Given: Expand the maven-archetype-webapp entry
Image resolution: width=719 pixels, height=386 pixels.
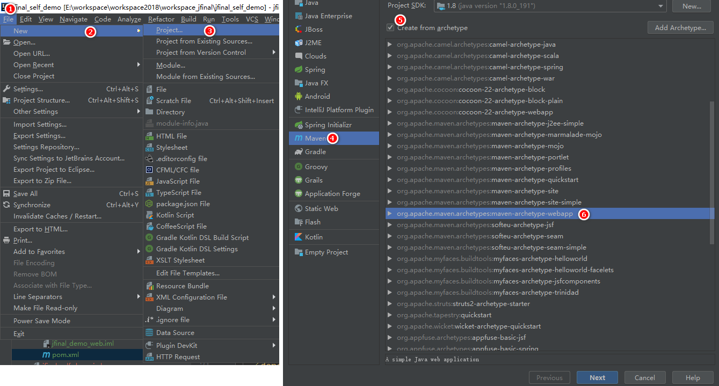Looking at the screenshot, I should (x=390, y=214).
